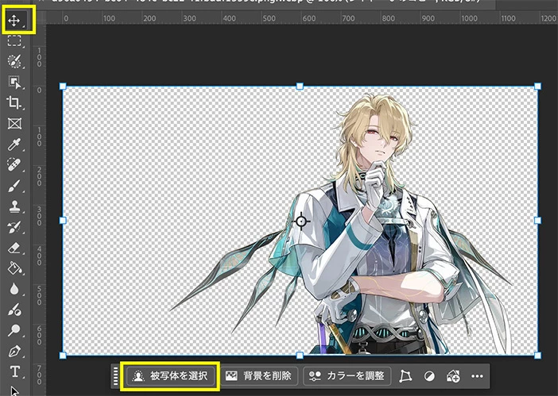Pick the Pen tool

pos(14,352)
